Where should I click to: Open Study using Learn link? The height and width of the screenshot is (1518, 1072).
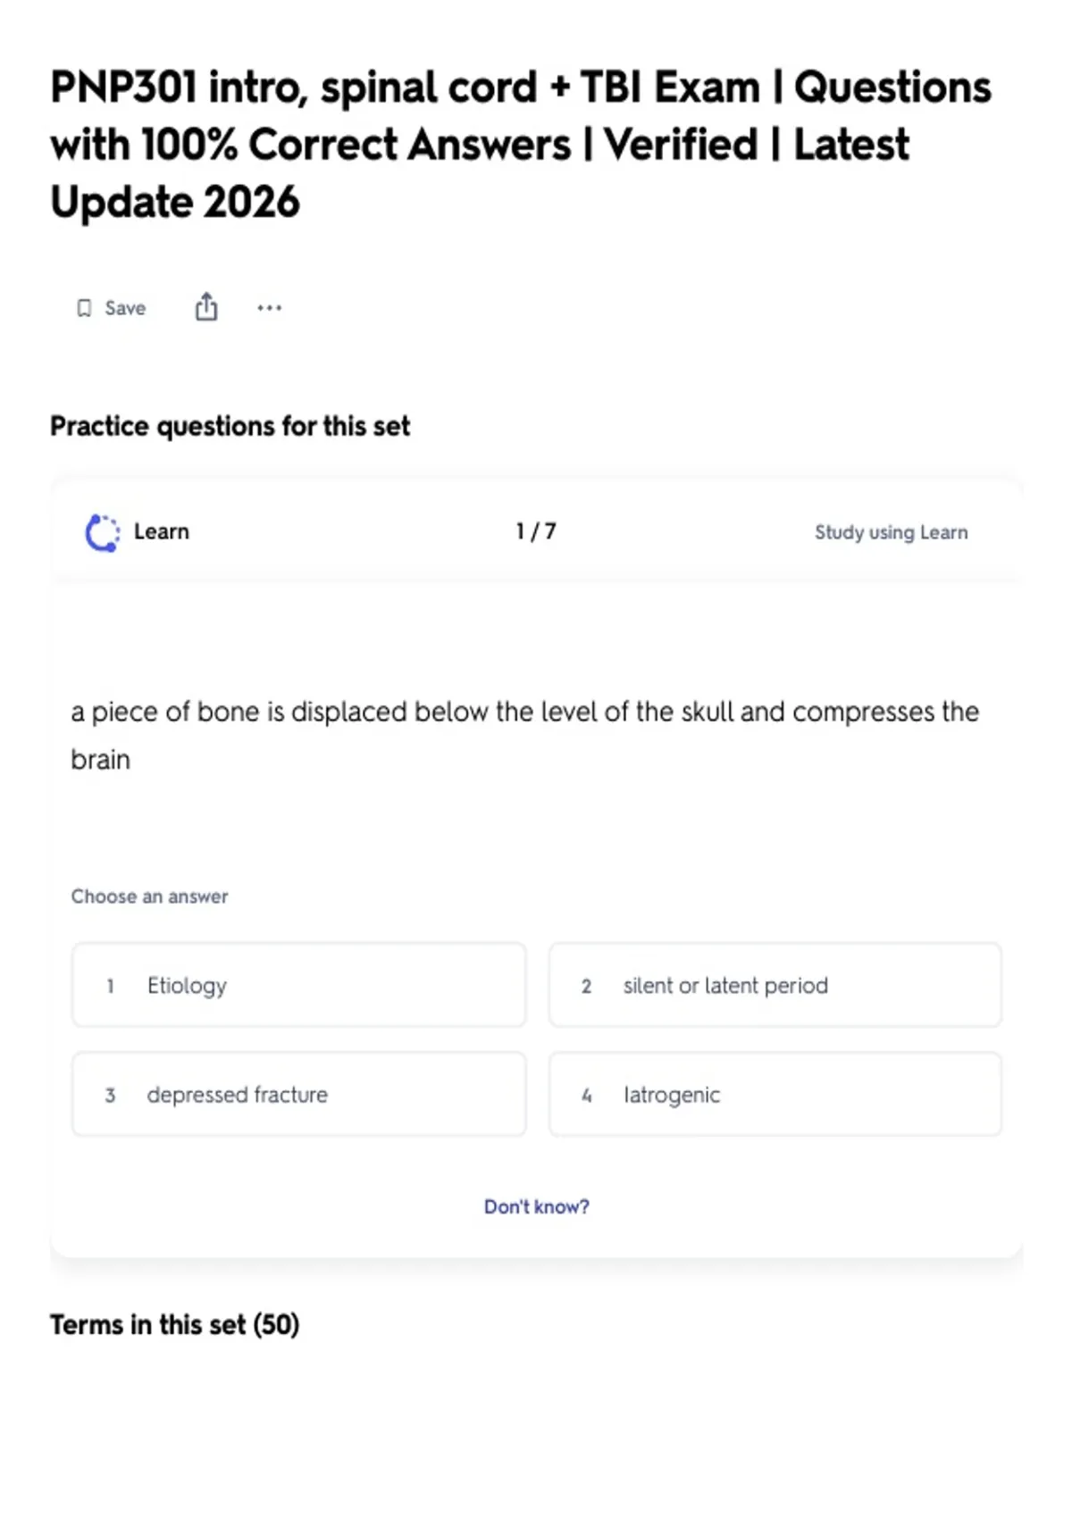891,532
